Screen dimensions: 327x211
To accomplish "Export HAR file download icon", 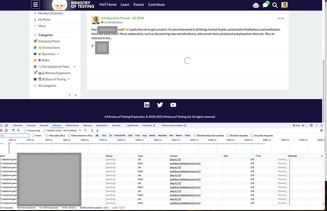I will (97, 131).
